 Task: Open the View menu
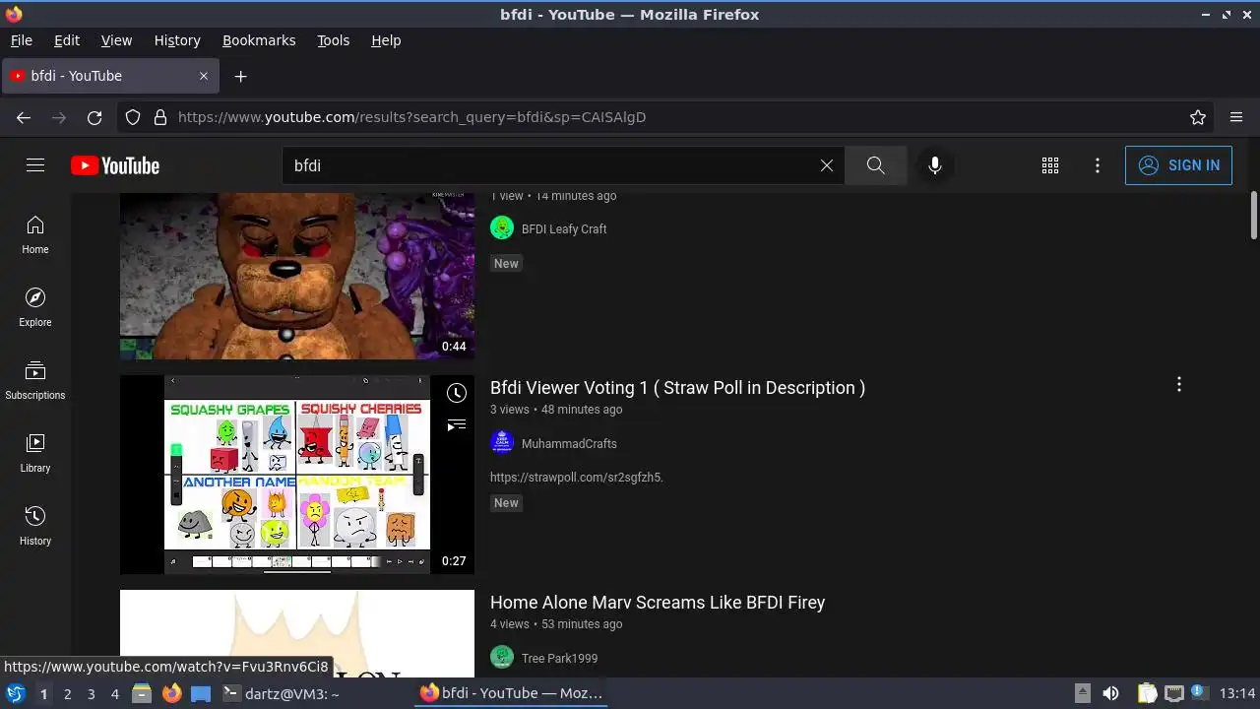pos(116,40)
